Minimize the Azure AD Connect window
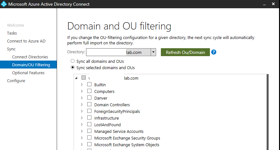The width and height of the screenshot is (280, 150). tap(264, 4)
